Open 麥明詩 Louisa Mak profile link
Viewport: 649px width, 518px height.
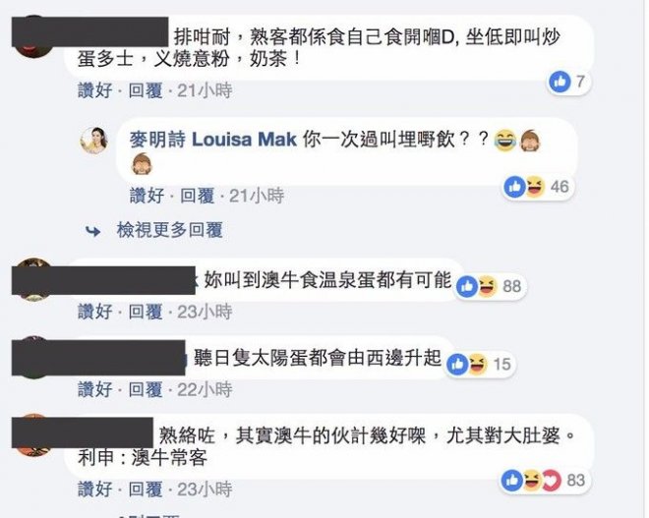click(212, 140)
